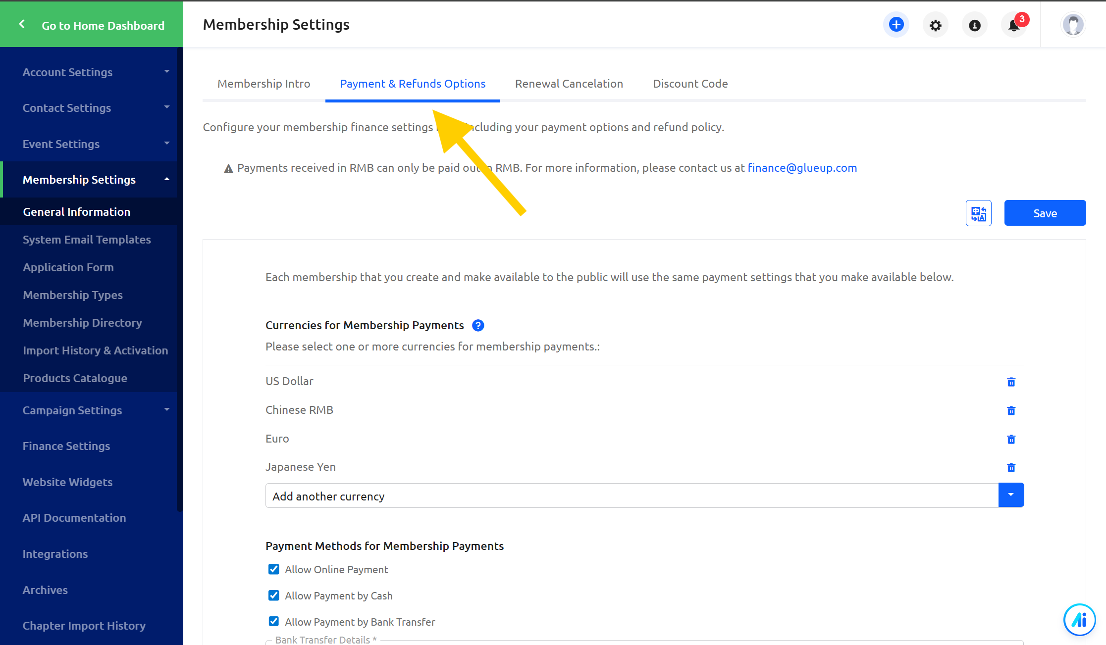This screenshot has height=645, width=1106.
Task: Click the Save button
Action: 1045,213
